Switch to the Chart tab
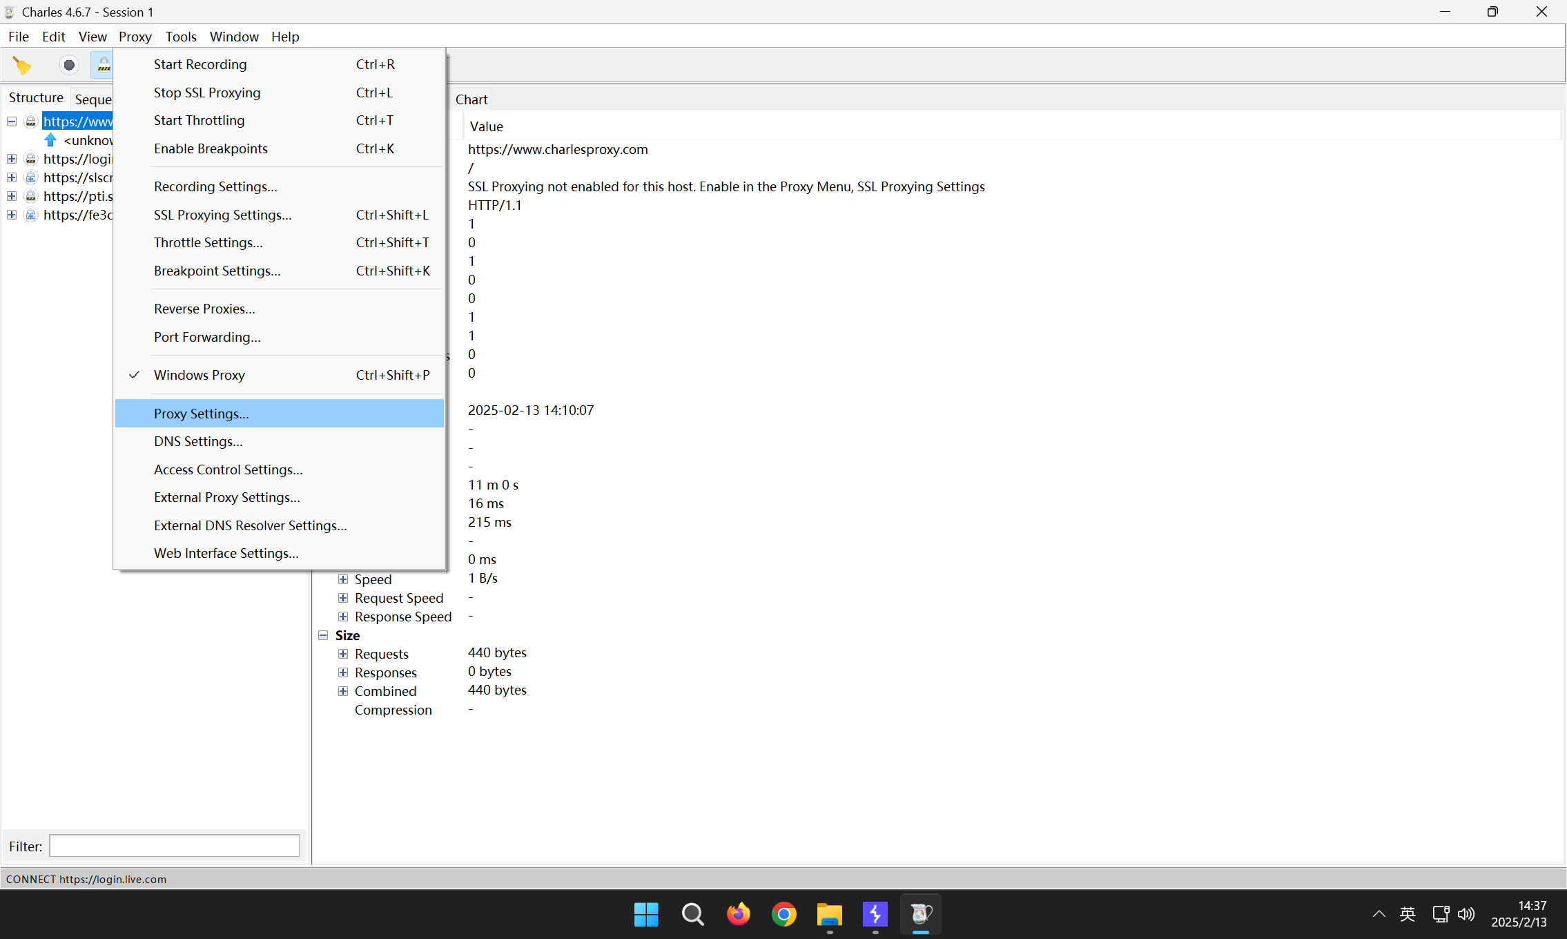This screenshot has width=1567, height=939. pos(471,99)
